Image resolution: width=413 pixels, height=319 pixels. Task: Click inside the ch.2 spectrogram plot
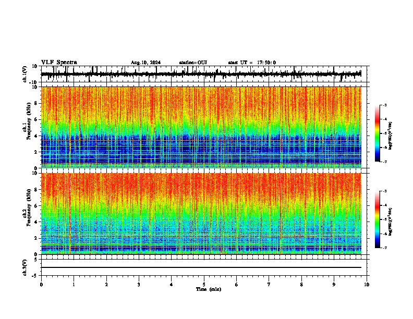(x=201, y=214)
